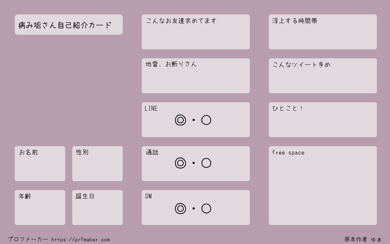The image size is (390, 244).
Task: Click the dot between LINE circles
Action: click(x=194, y=120)
